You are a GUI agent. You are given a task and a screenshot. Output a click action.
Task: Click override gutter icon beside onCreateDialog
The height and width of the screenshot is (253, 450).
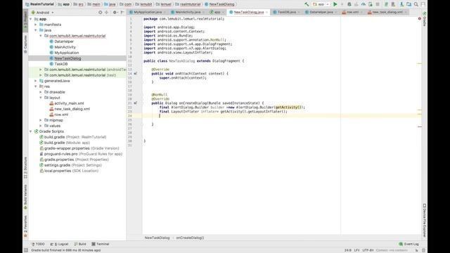136,103
